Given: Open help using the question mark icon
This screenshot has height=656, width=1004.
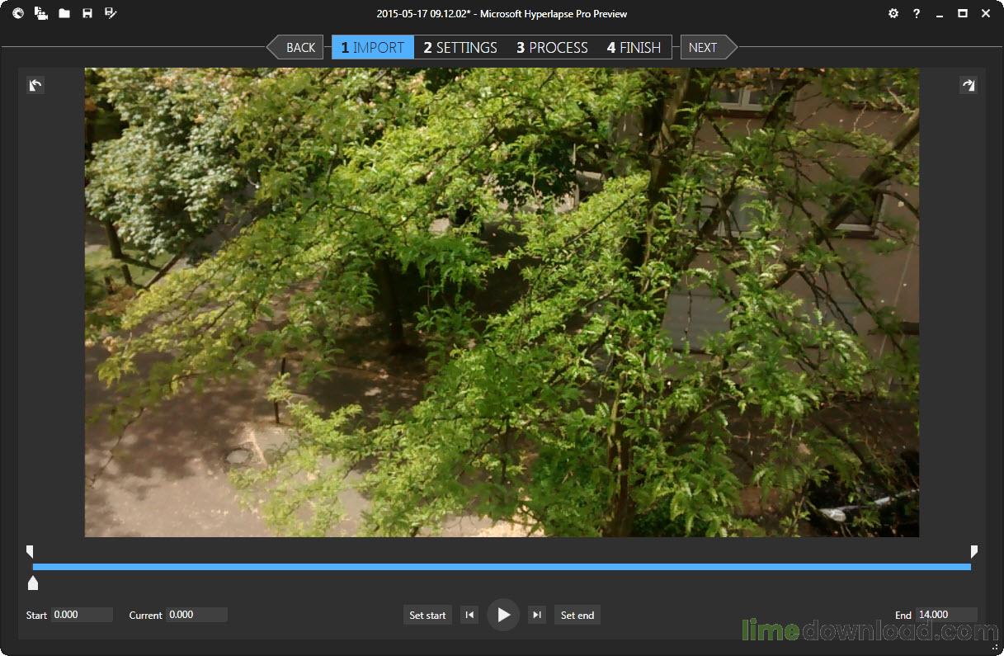Looking at the screenshot, I should 916,13.
